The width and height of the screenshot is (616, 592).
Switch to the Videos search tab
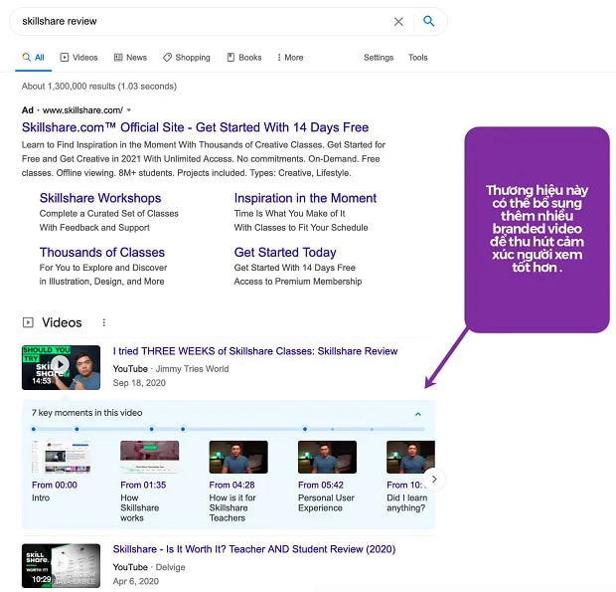[78, 58]
